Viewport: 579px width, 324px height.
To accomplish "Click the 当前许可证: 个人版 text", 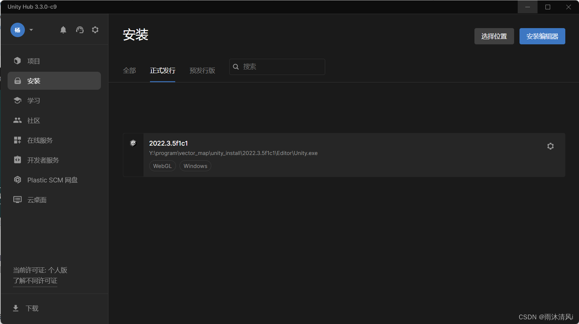I will (x=40, y=270).
